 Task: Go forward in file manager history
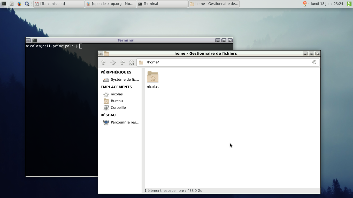(113, 62)
